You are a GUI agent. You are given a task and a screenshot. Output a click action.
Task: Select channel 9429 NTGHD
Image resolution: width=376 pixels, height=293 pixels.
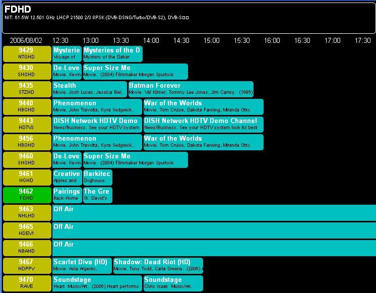(27, 54)
